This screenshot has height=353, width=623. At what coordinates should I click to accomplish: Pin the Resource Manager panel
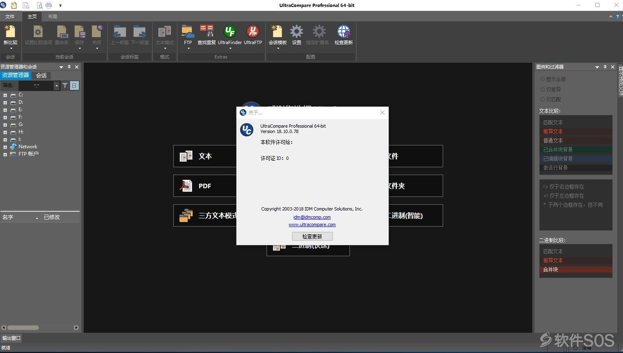click(x=69, y=67)
